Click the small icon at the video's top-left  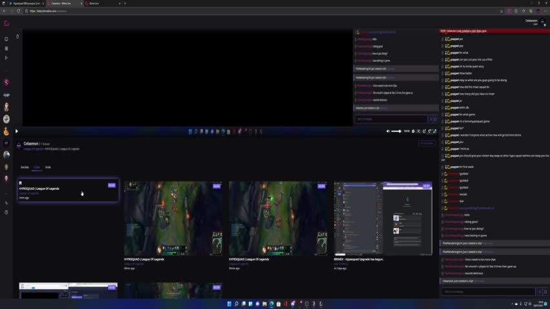[17, 37]
